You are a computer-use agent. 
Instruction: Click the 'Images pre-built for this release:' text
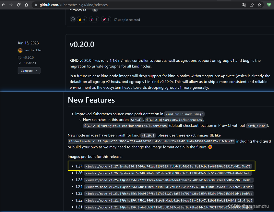95,157
